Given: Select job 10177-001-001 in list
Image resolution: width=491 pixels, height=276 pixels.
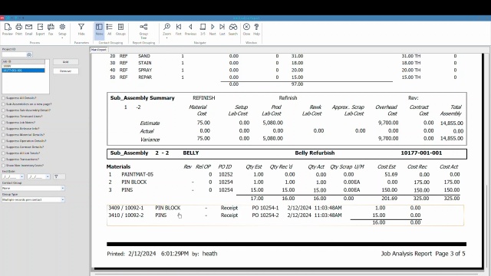Looking at the screenshot, I should point(24,71).
